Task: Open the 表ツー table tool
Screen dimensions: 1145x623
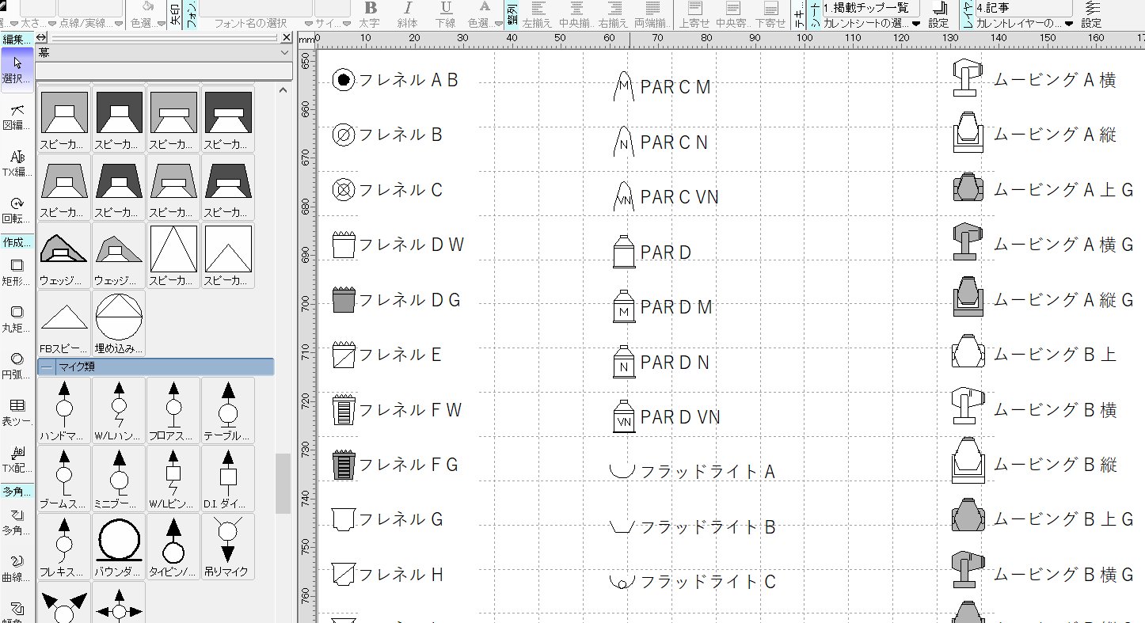Action: click(x=17, y=412)
